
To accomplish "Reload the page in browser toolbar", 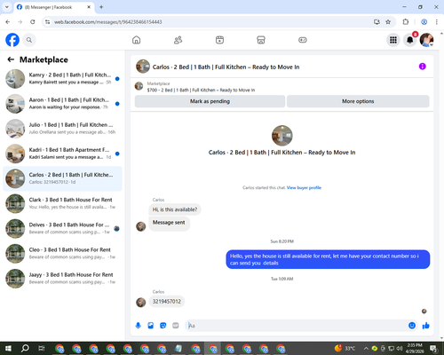I will click(x=33, y=22).
